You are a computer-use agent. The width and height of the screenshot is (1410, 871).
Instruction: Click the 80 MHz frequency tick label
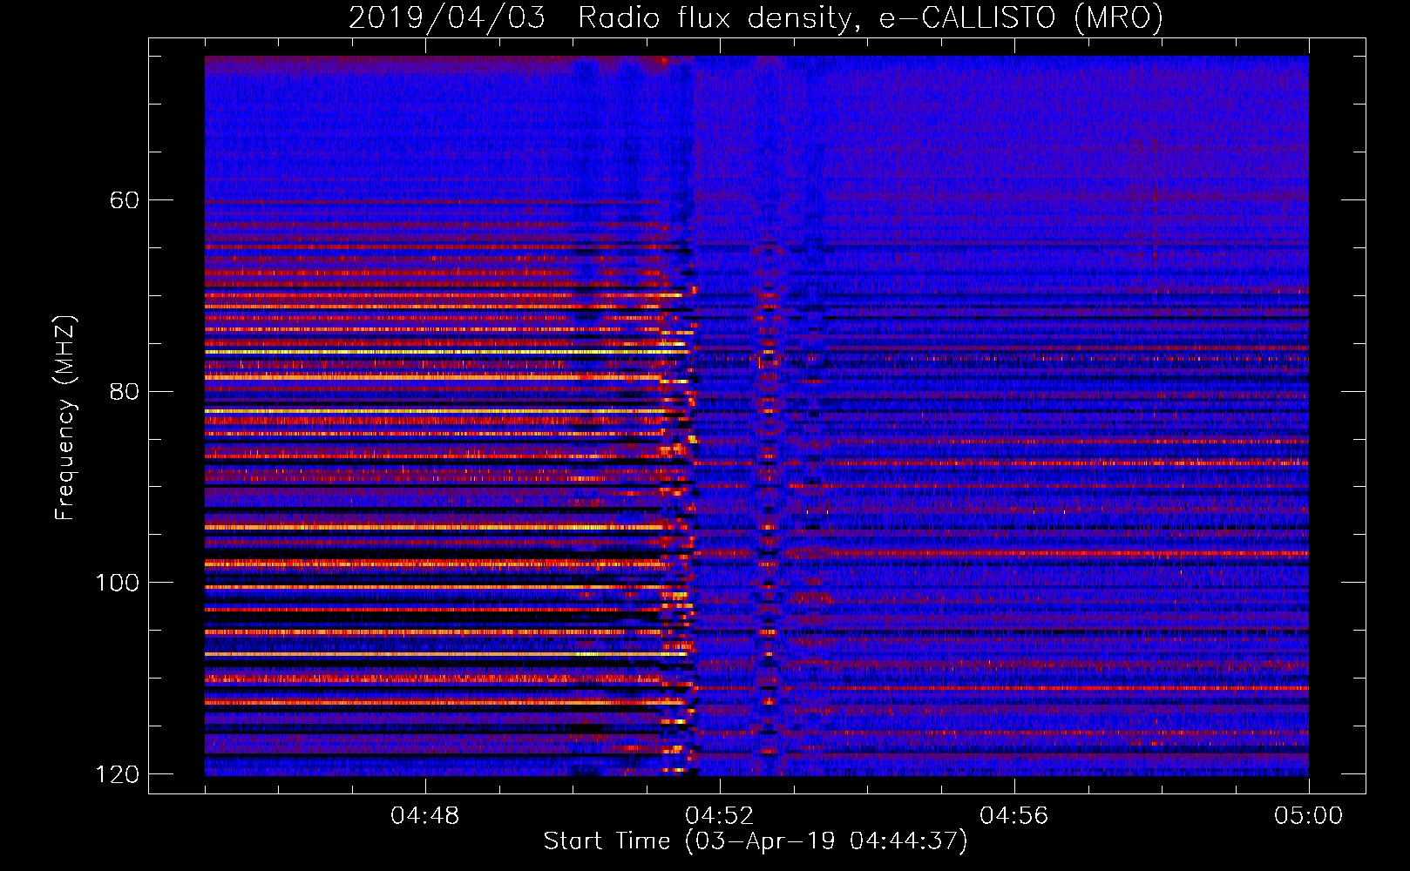tap(125, 391)
